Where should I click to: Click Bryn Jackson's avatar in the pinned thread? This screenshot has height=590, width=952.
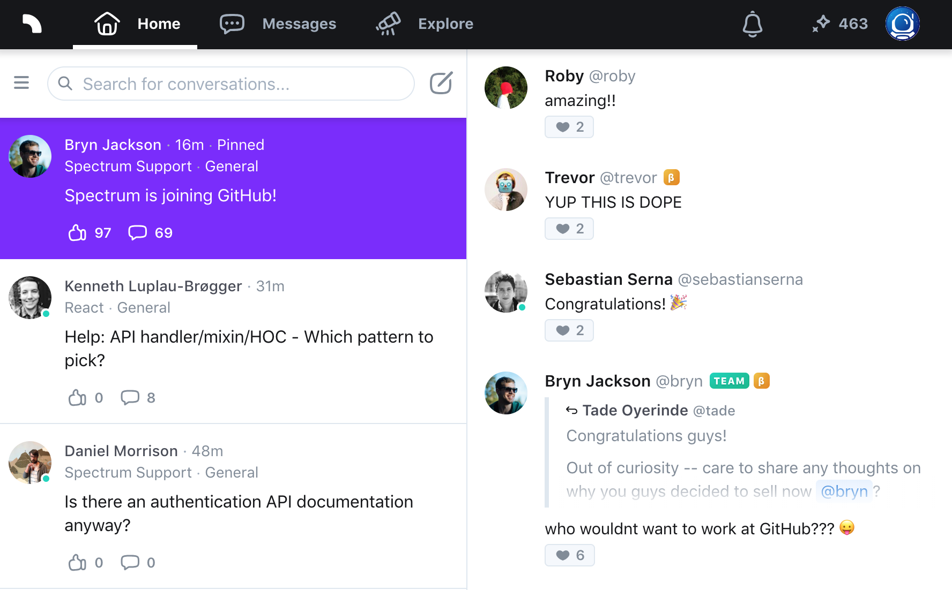point(30,156)
